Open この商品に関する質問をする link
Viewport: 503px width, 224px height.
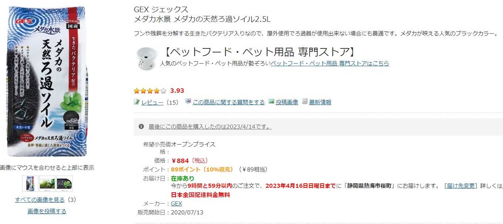[x=229, y=102]
